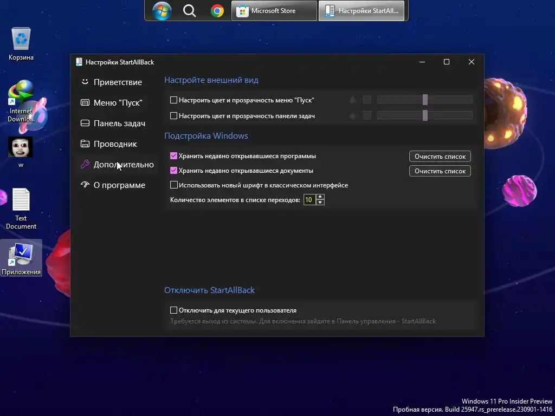Click the menu icon beside Меню "Пуск"

click(85, 102)
